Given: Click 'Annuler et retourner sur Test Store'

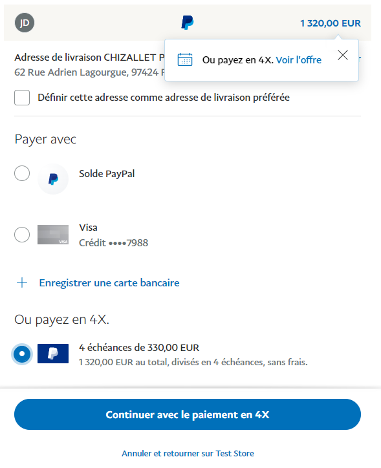Looking at the screenshot, I should pyautogui.click(x=188, y=453).
